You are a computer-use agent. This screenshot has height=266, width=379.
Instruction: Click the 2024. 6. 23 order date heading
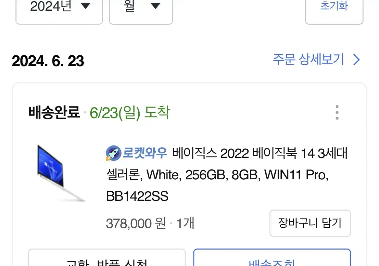tap(48, 61)
